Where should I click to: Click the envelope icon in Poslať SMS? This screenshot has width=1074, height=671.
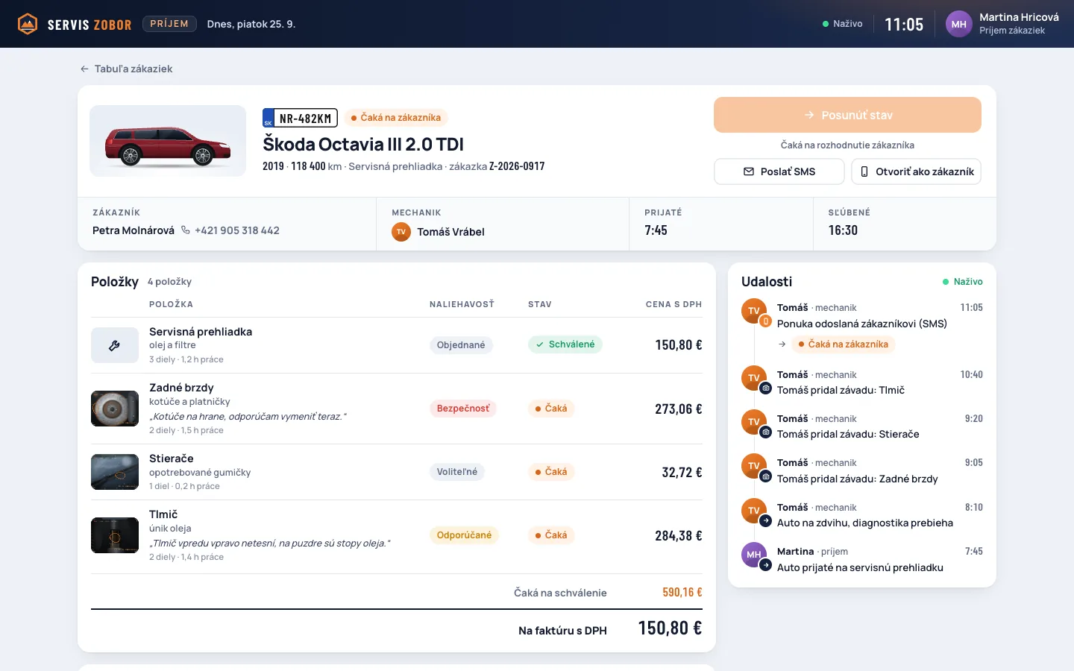pos(749,171)
